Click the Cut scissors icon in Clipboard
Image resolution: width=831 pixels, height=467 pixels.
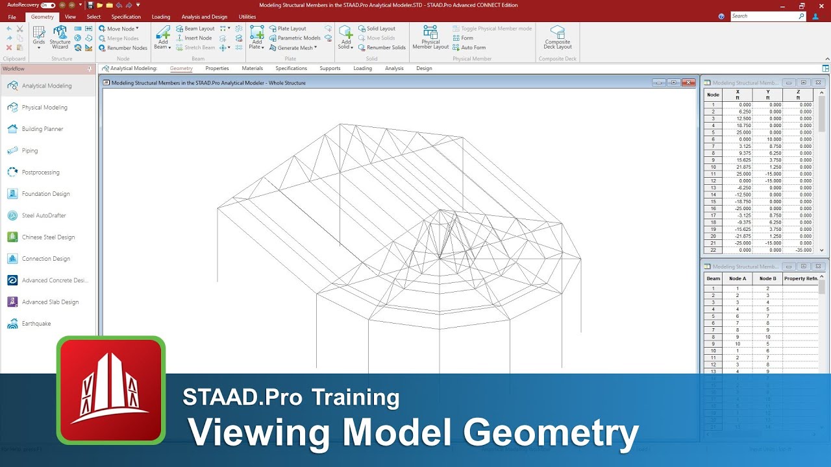[x=19, y=29]
